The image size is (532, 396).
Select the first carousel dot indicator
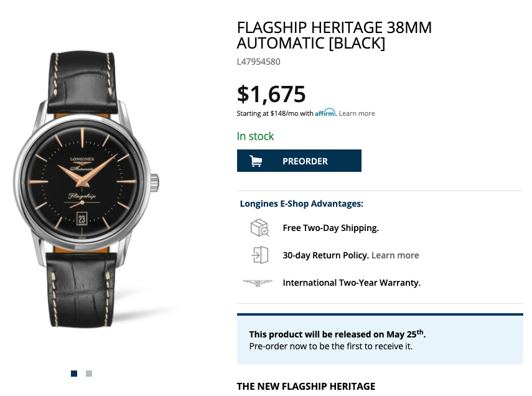click(x=74, y=374)
